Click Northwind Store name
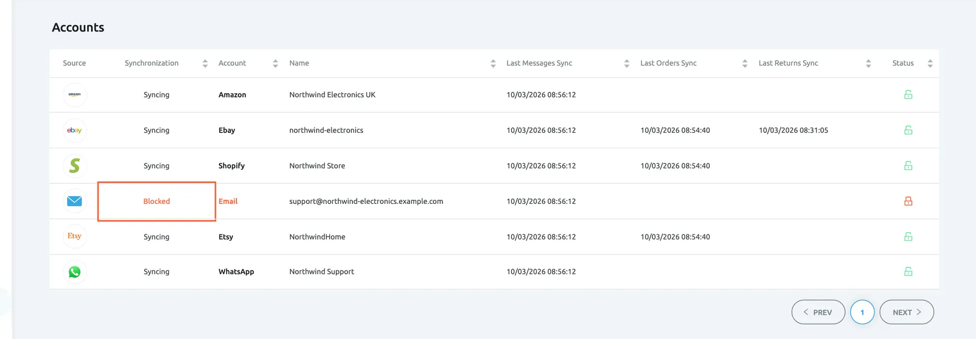976x339 pixels. coord(317,165)
